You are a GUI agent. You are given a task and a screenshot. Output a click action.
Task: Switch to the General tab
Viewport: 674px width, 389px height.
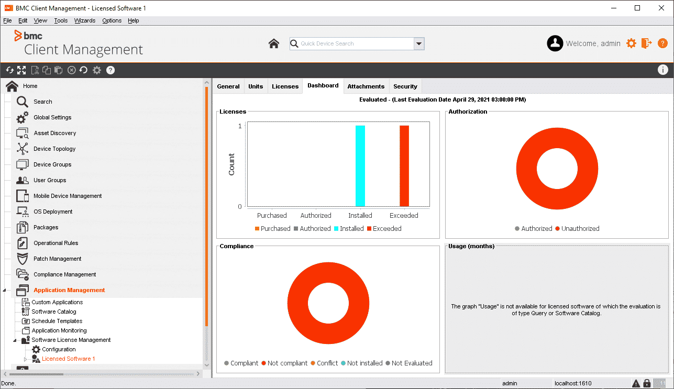pos(228,86)
